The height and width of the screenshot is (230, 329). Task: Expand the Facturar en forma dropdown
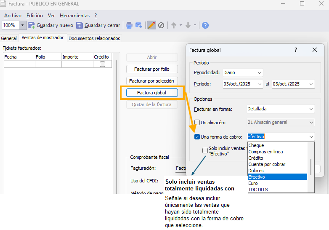tap(280, 109)
